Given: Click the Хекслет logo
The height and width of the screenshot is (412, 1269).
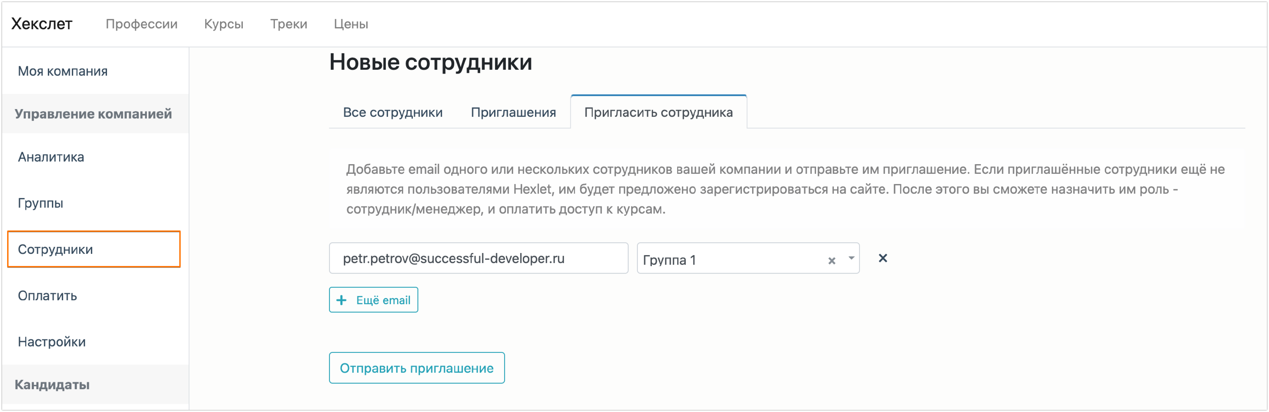Looking at the screenshot, I should pyautogui.click(x=42, y=24).
